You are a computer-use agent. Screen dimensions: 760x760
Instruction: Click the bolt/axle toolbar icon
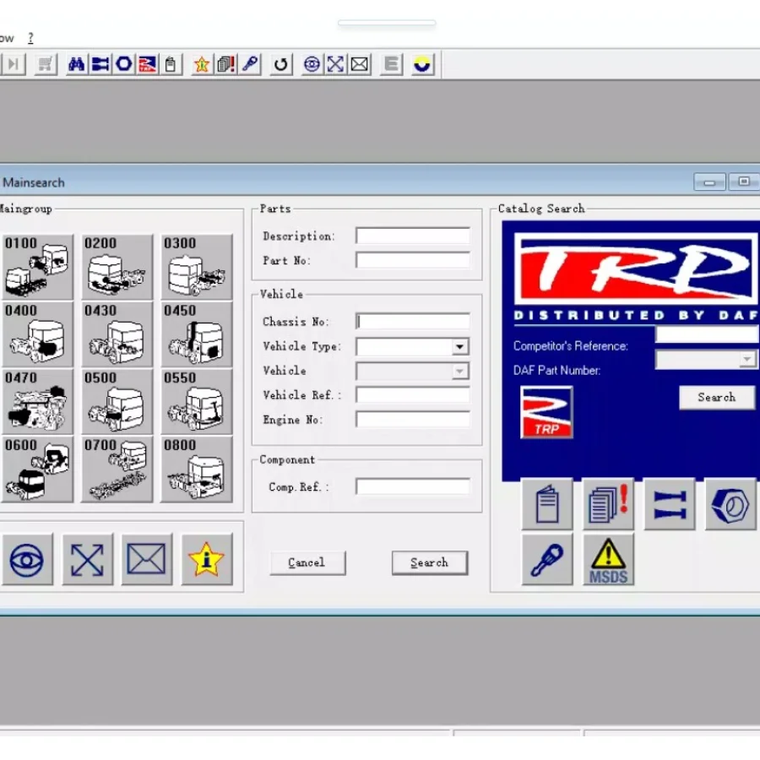[x=100, y=64]
